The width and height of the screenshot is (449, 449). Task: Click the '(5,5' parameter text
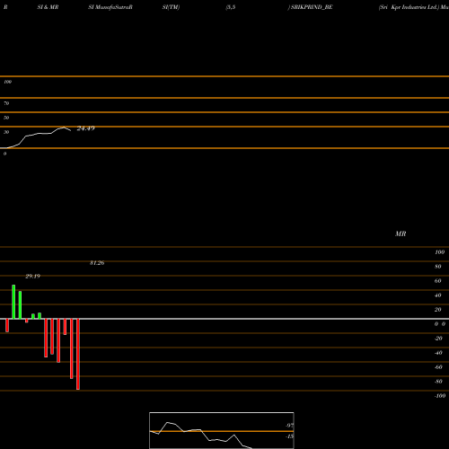point(231,7)
